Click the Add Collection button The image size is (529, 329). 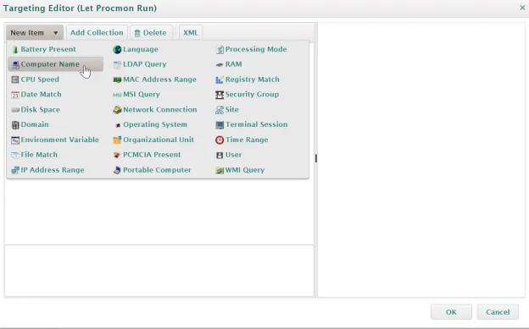(97, 33)
